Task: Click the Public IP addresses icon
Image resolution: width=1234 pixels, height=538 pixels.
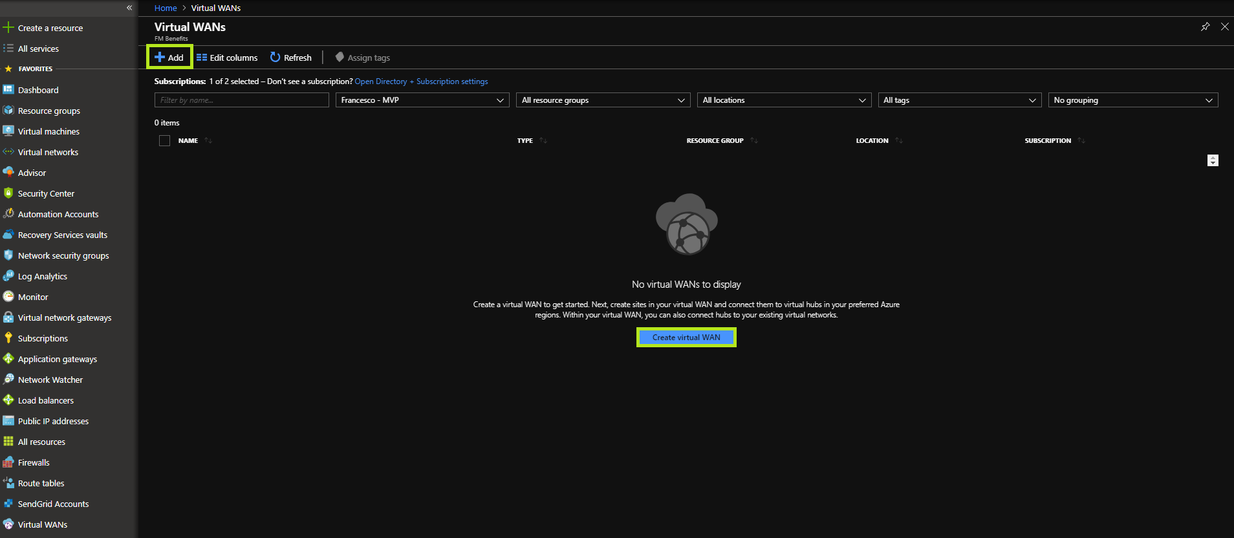Action: pos(8,421)
